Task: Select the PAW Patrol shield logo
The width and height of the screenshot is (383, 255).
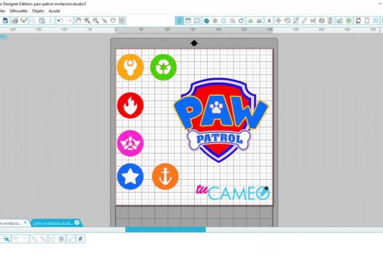Action: pos(221,120)
